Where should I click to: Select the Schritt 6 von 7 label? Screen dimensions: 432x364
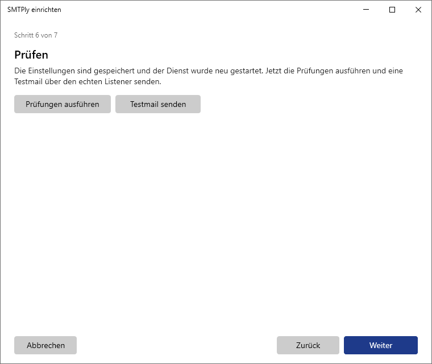[x=36, y=35]
